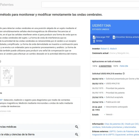This screenshot has width=139, height=139.
Task: Open Solicitudes prioritarias y relacionadas link
Action: tap(119, 127)
